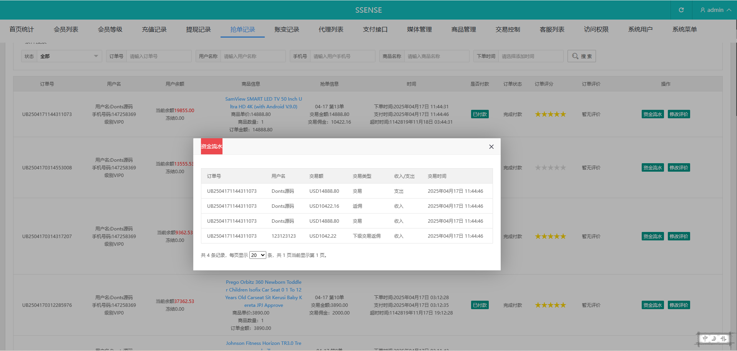Open 会员列表 menu tab
737x351 pixels.
[66, 30]
